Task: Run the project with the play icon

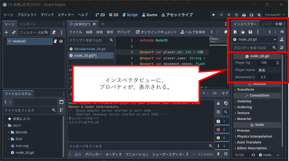Action: [214, 15]
